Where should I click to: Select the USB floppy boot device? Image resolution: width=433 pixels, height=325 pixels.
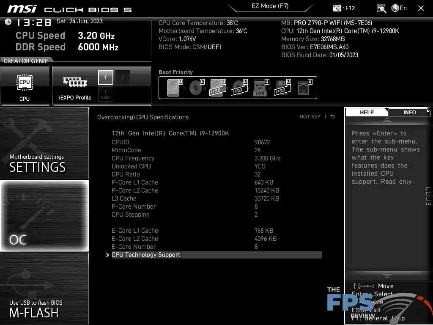[x=282, y=88]
